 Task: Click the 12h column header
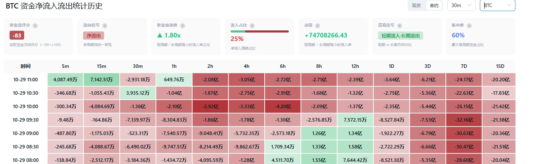[x=355, y=66]
